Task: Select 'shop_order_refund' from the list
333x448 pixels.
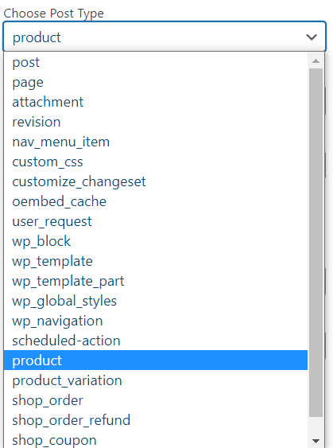Action: pos(156,420)
